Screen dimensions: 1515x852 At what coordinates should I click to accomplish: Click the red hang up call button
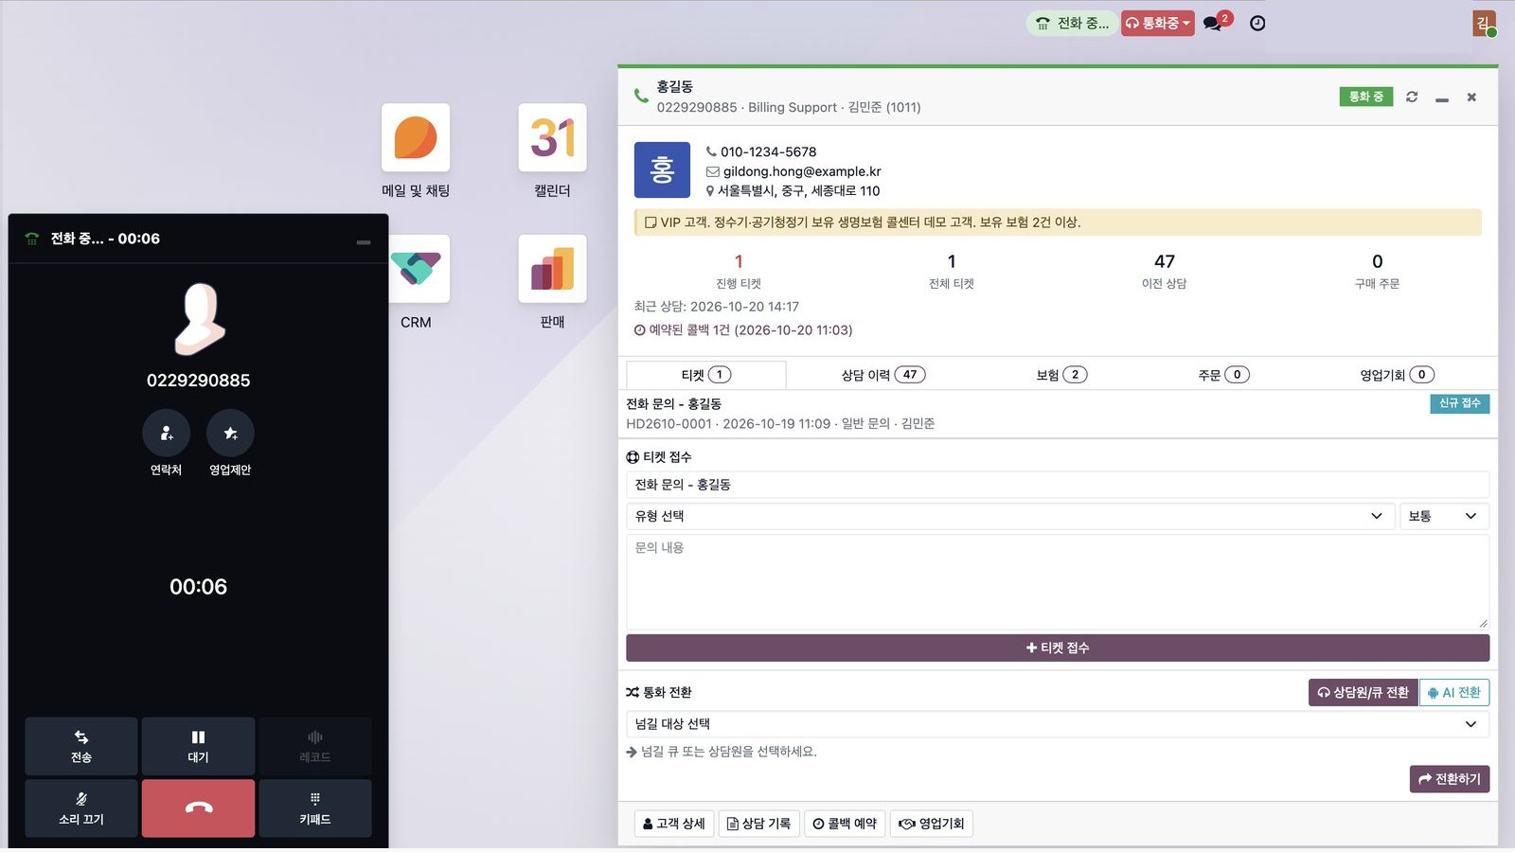(x=198, y=808)
